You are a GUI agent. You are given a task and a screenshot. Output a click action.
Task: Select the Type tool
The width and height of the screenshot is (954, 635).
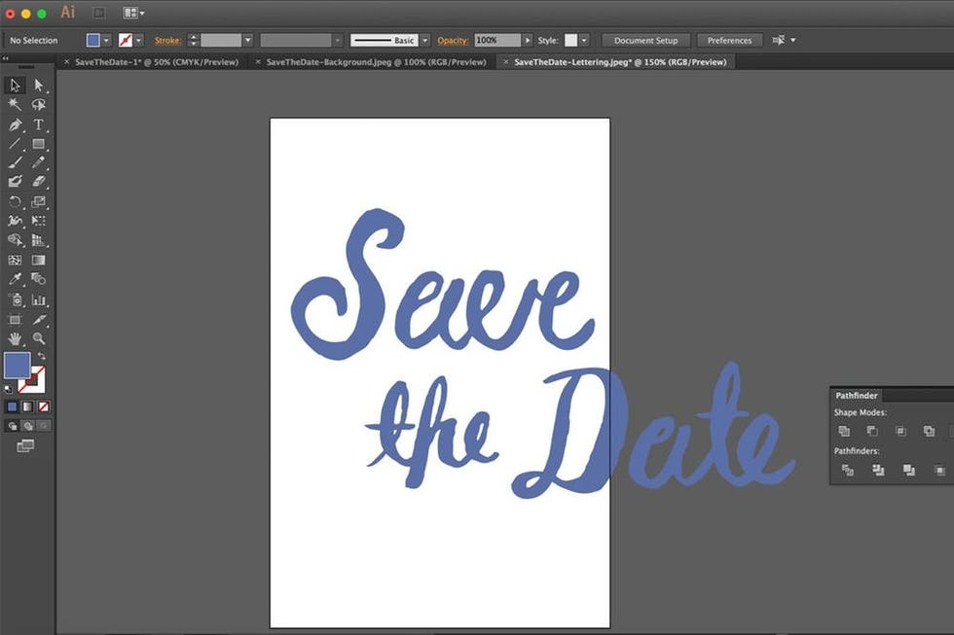39,124
